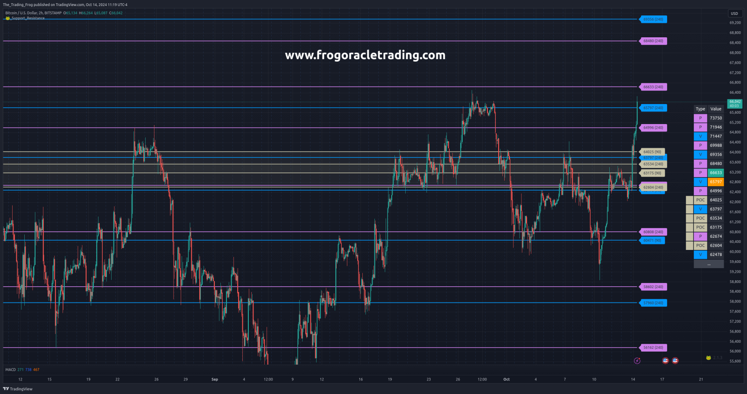Open the USD currency selector
This screenshot has height=394, width=747.
tap(734, 13)
